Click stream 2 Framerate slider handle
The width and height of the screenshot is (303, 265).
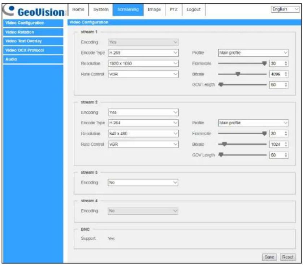[x=264, y=134]
